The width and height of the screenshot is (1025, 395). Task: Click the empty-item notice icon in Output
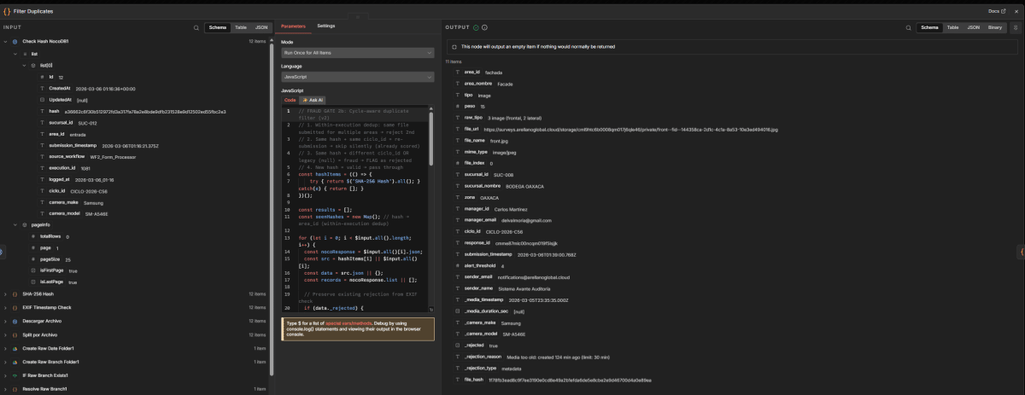click(454, 46)
